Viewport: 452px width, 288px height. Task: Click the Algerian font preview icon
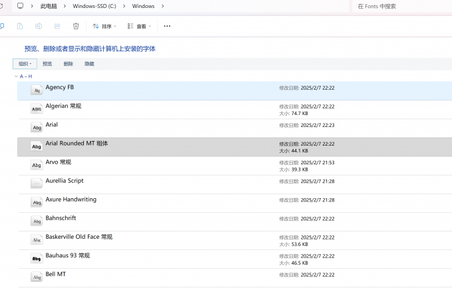click(37, 109)
